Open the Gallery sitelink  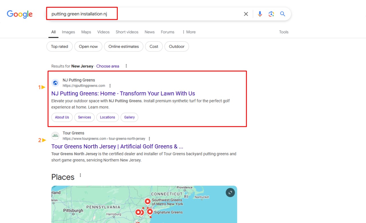[130, 117]
